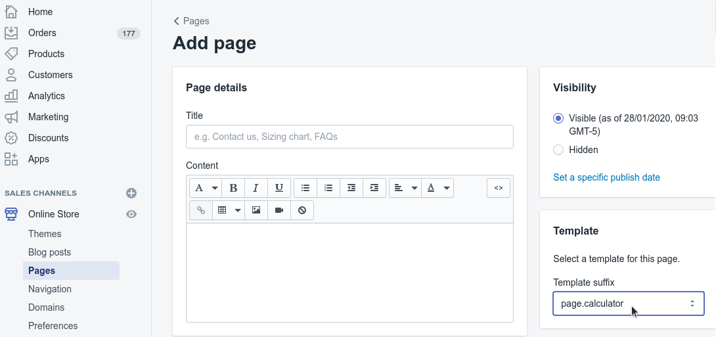Insert a bulleted list
Image resolution: width=716 pixels, height=337 pixels.
pyautogui.click(x=305, y=188)
